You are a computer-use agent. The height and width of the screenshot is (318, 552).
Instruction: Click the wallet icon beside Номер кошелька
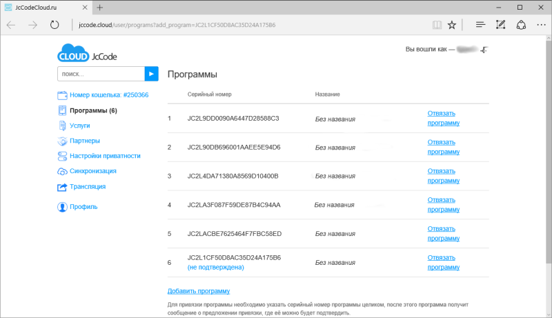coord(62,95)
